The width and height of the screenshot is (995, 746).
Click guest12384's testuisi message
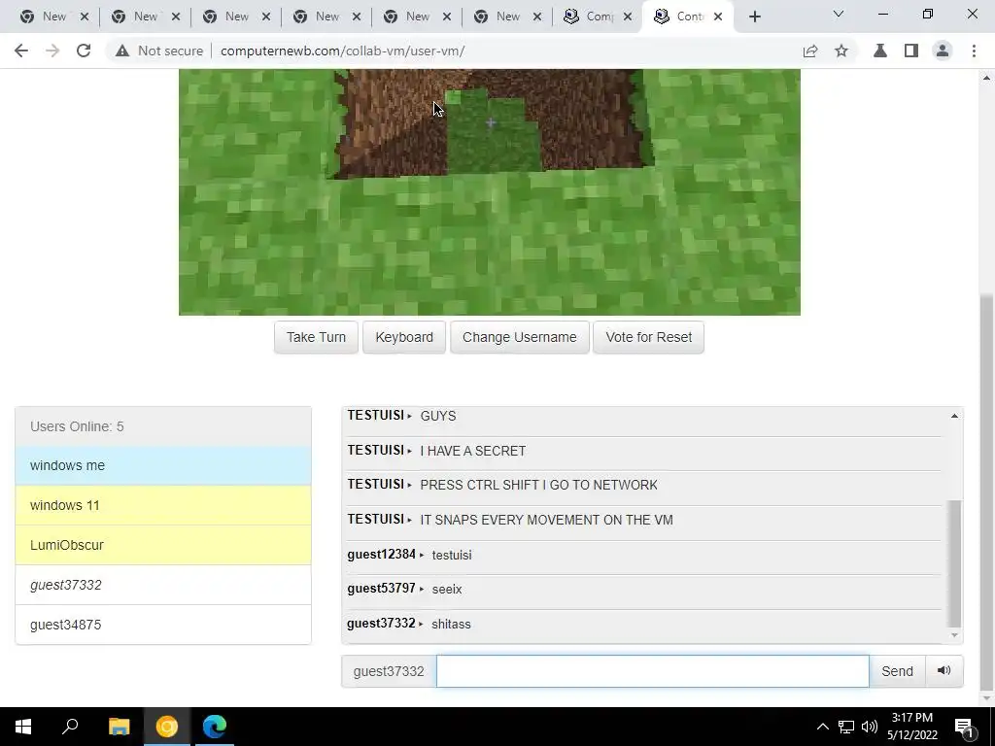point(452,555)
